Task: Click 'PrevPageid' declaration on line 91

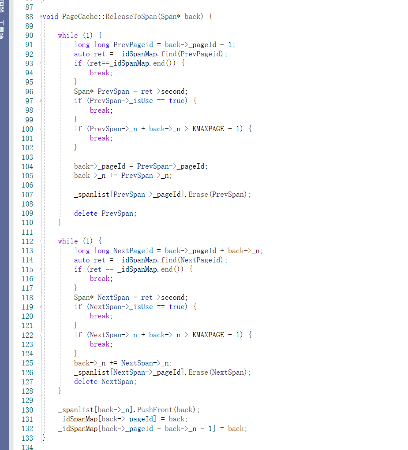Action: [133, 45]
